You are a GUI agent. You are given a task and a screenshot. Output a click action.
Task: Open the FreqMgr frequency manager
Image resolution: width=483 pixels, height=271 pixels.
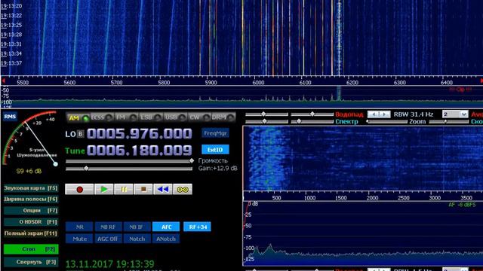click(x=215, y=133)
